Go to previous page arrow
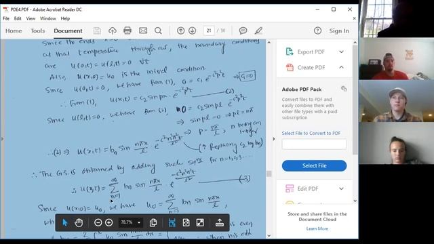Screen dimensions: 434x244 (x=181, y=30)
